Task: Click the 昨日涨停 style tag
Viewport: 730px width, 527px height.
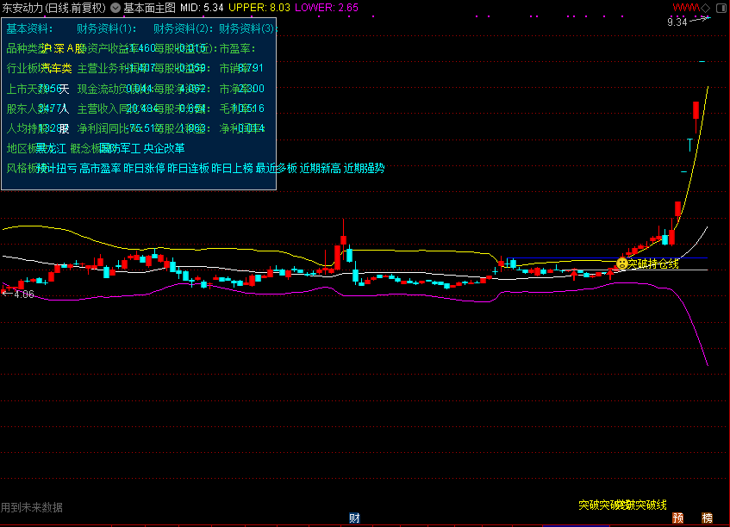Action: 144,169
